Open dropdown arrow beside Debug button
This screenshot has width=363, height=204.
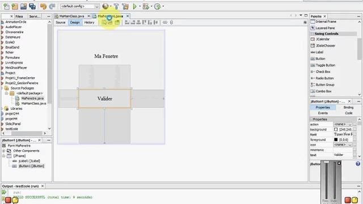pyautogui.click(x=151, y=6)
